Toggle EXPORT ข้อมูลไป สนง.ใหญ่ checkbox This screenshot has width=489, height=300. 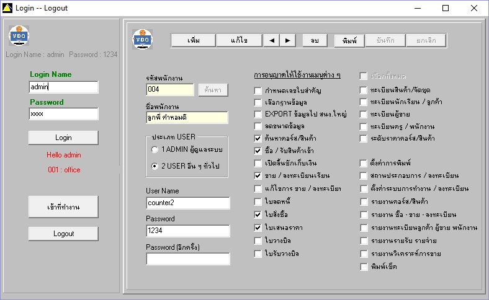click(258, 114)
